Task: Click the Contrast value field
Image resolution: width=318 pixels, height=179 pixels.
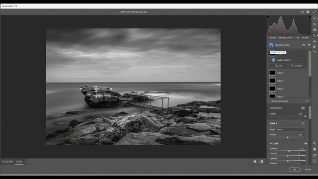Action: click(x=302, y=154)
